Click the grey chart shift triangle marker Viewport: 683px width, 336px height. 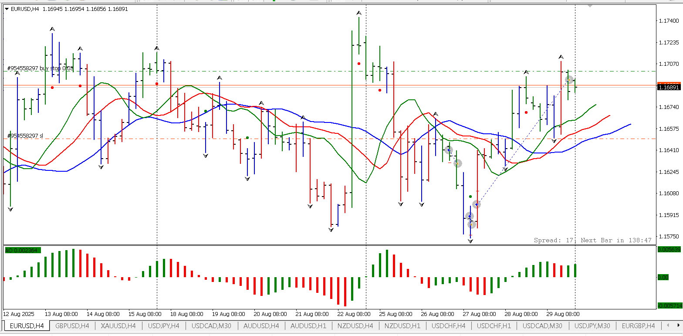[x=590, y=6]
